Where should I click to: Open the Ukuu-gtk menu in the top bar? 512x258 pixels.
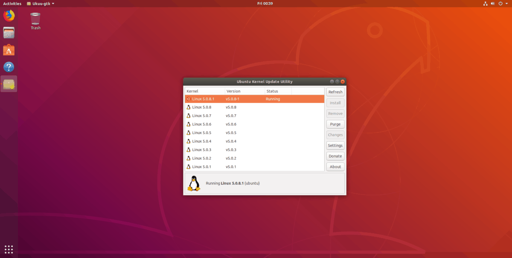[38, 3]
